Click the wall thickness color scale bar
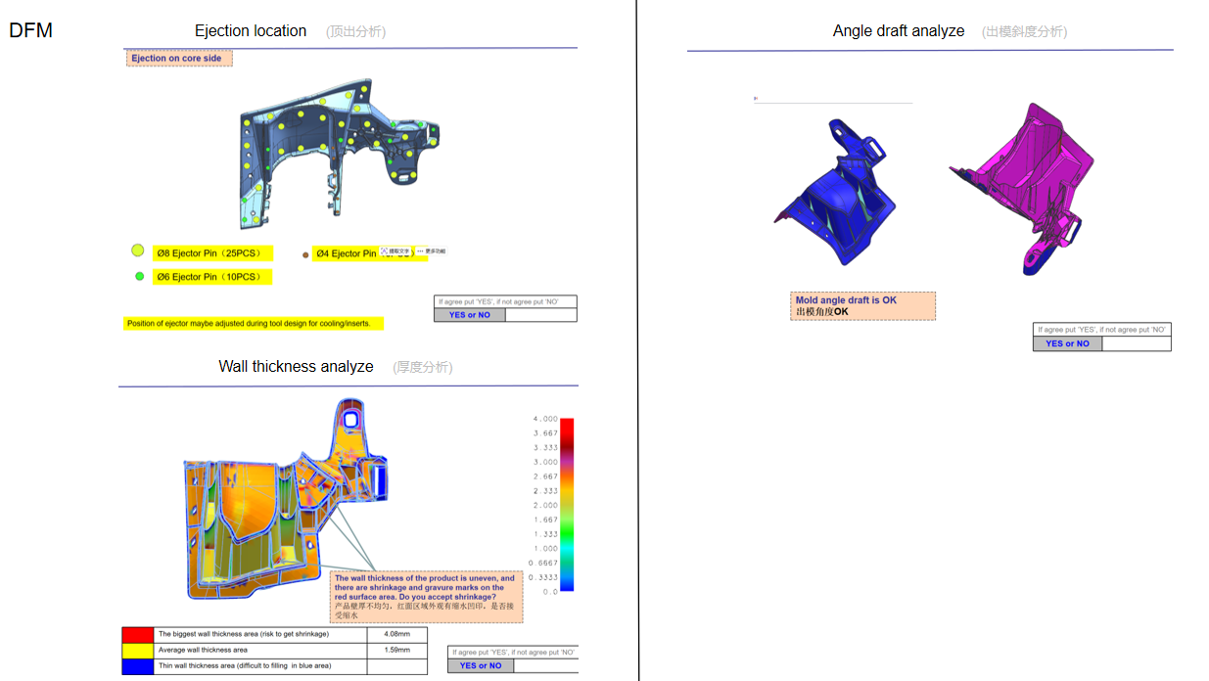 tap(566, 505)
